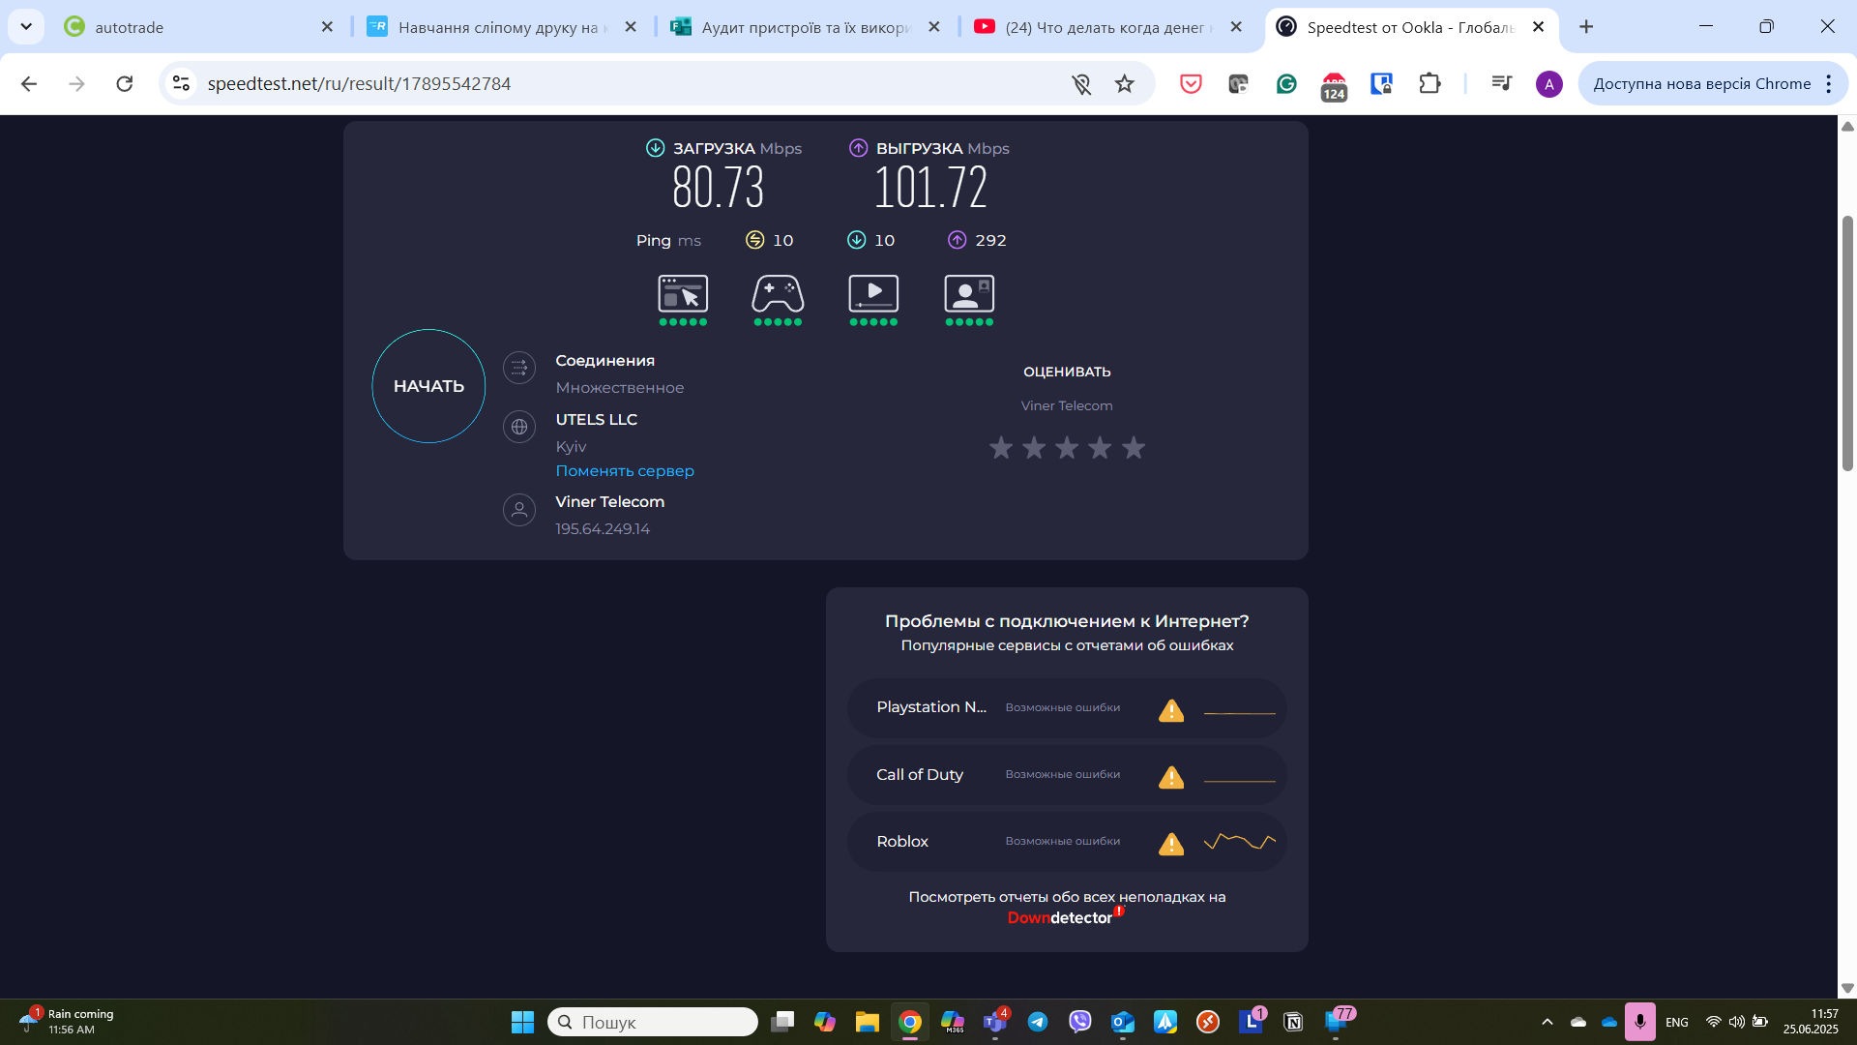Open Viber from the taskbar
1857x1045 pixels.
coord(1080,1022)
